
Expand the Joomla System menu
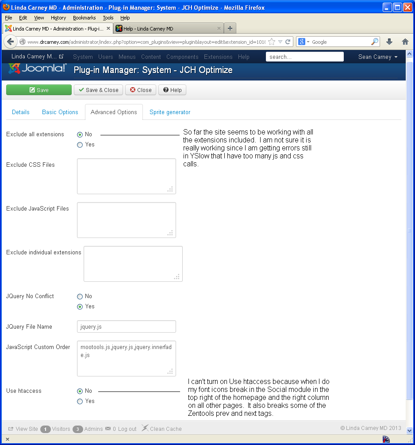point(83,57)
